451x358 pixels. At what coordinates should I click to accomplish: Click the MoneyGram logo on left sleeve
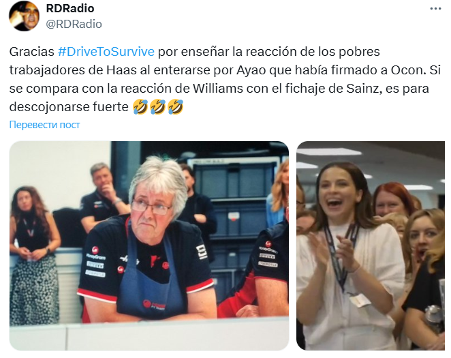tap(95, 254)
